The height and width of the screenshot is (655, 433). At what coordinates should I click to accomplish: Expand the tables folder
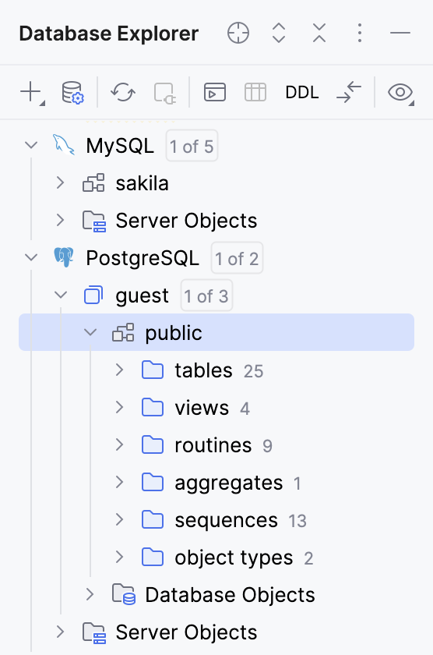[x=120, y=370]
